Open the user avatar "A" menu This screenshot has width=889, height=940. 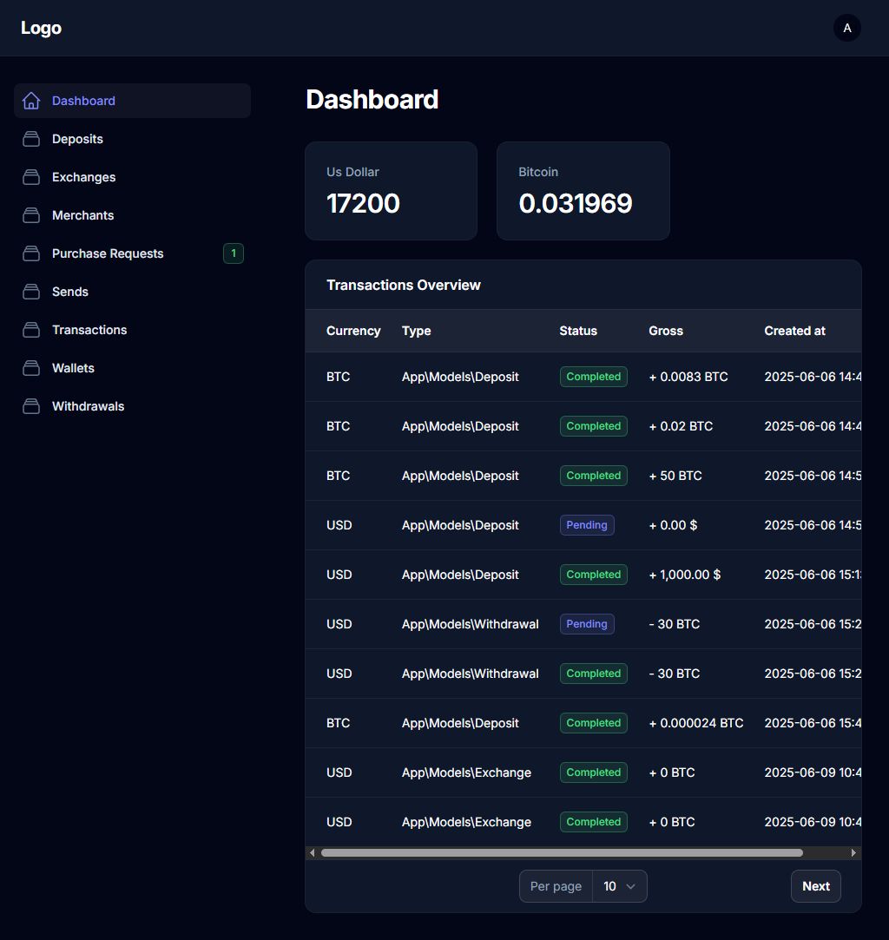coord(846,28)
